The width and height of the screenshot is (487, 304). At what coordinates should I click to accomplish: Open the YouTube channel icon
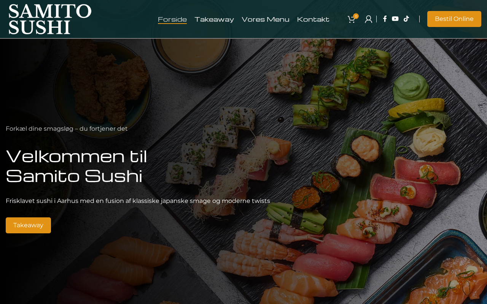tap(395, 19)
